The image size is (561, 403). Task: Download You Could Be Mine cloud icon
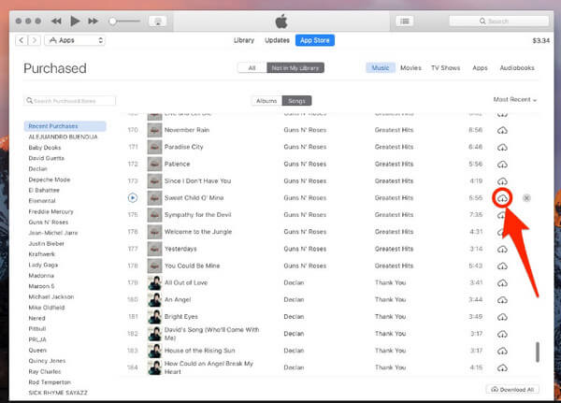502,266
